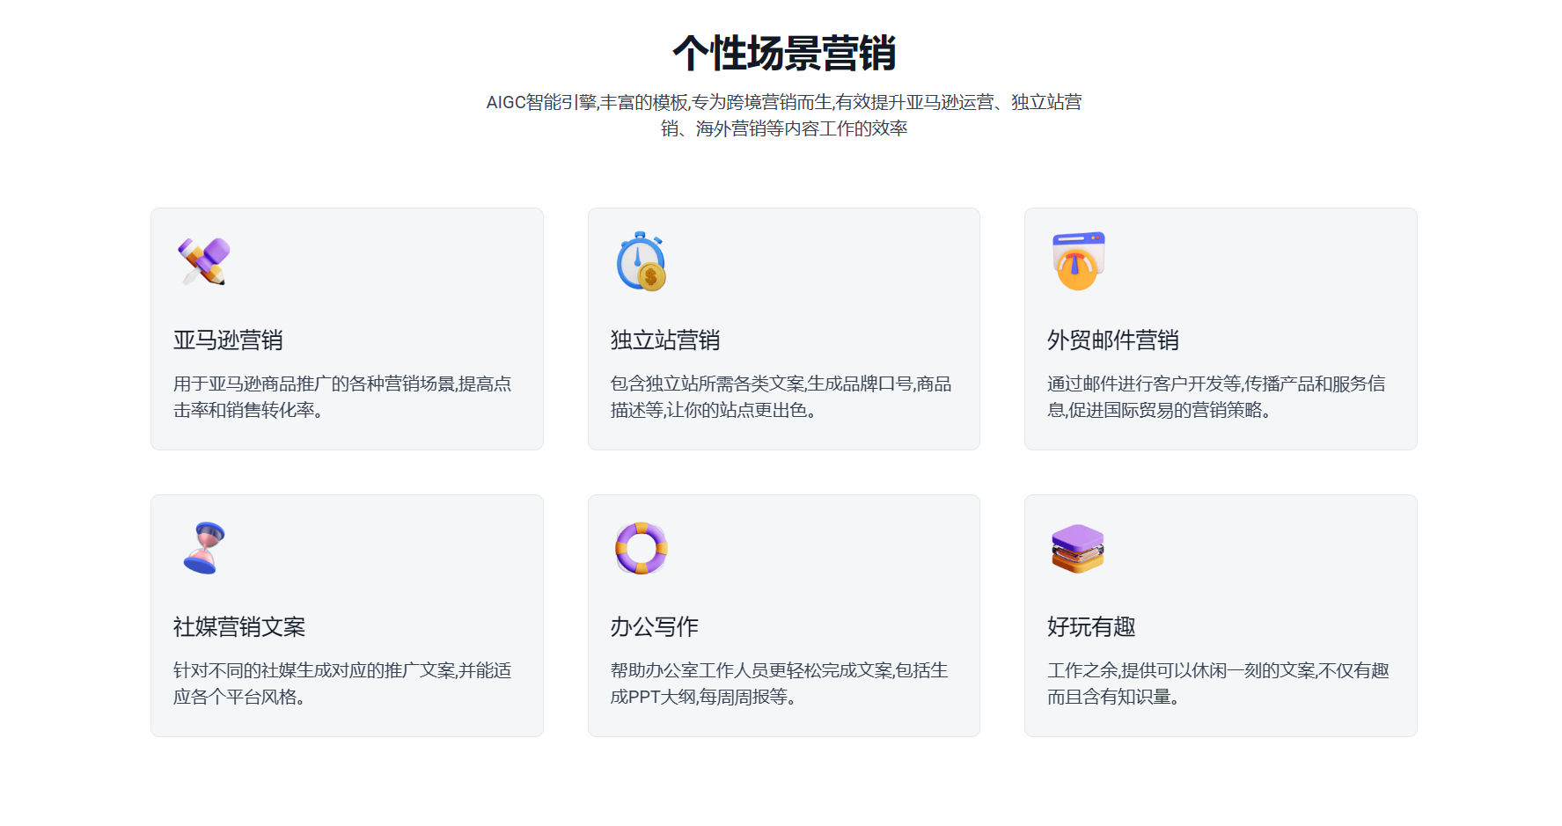Select the 办公写作 card title

(x=654, y=627)
